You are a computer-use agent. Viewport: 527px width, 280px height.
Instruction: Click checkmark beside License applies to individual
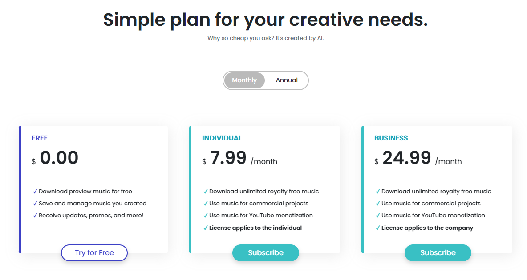pyautogui.click(x=206, y=228)
